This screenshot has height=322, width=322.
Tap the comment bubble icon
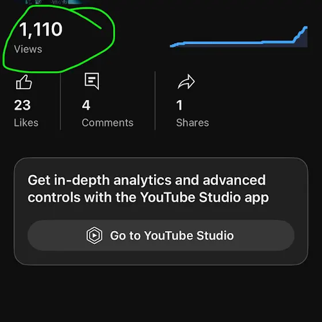(92, 81)
